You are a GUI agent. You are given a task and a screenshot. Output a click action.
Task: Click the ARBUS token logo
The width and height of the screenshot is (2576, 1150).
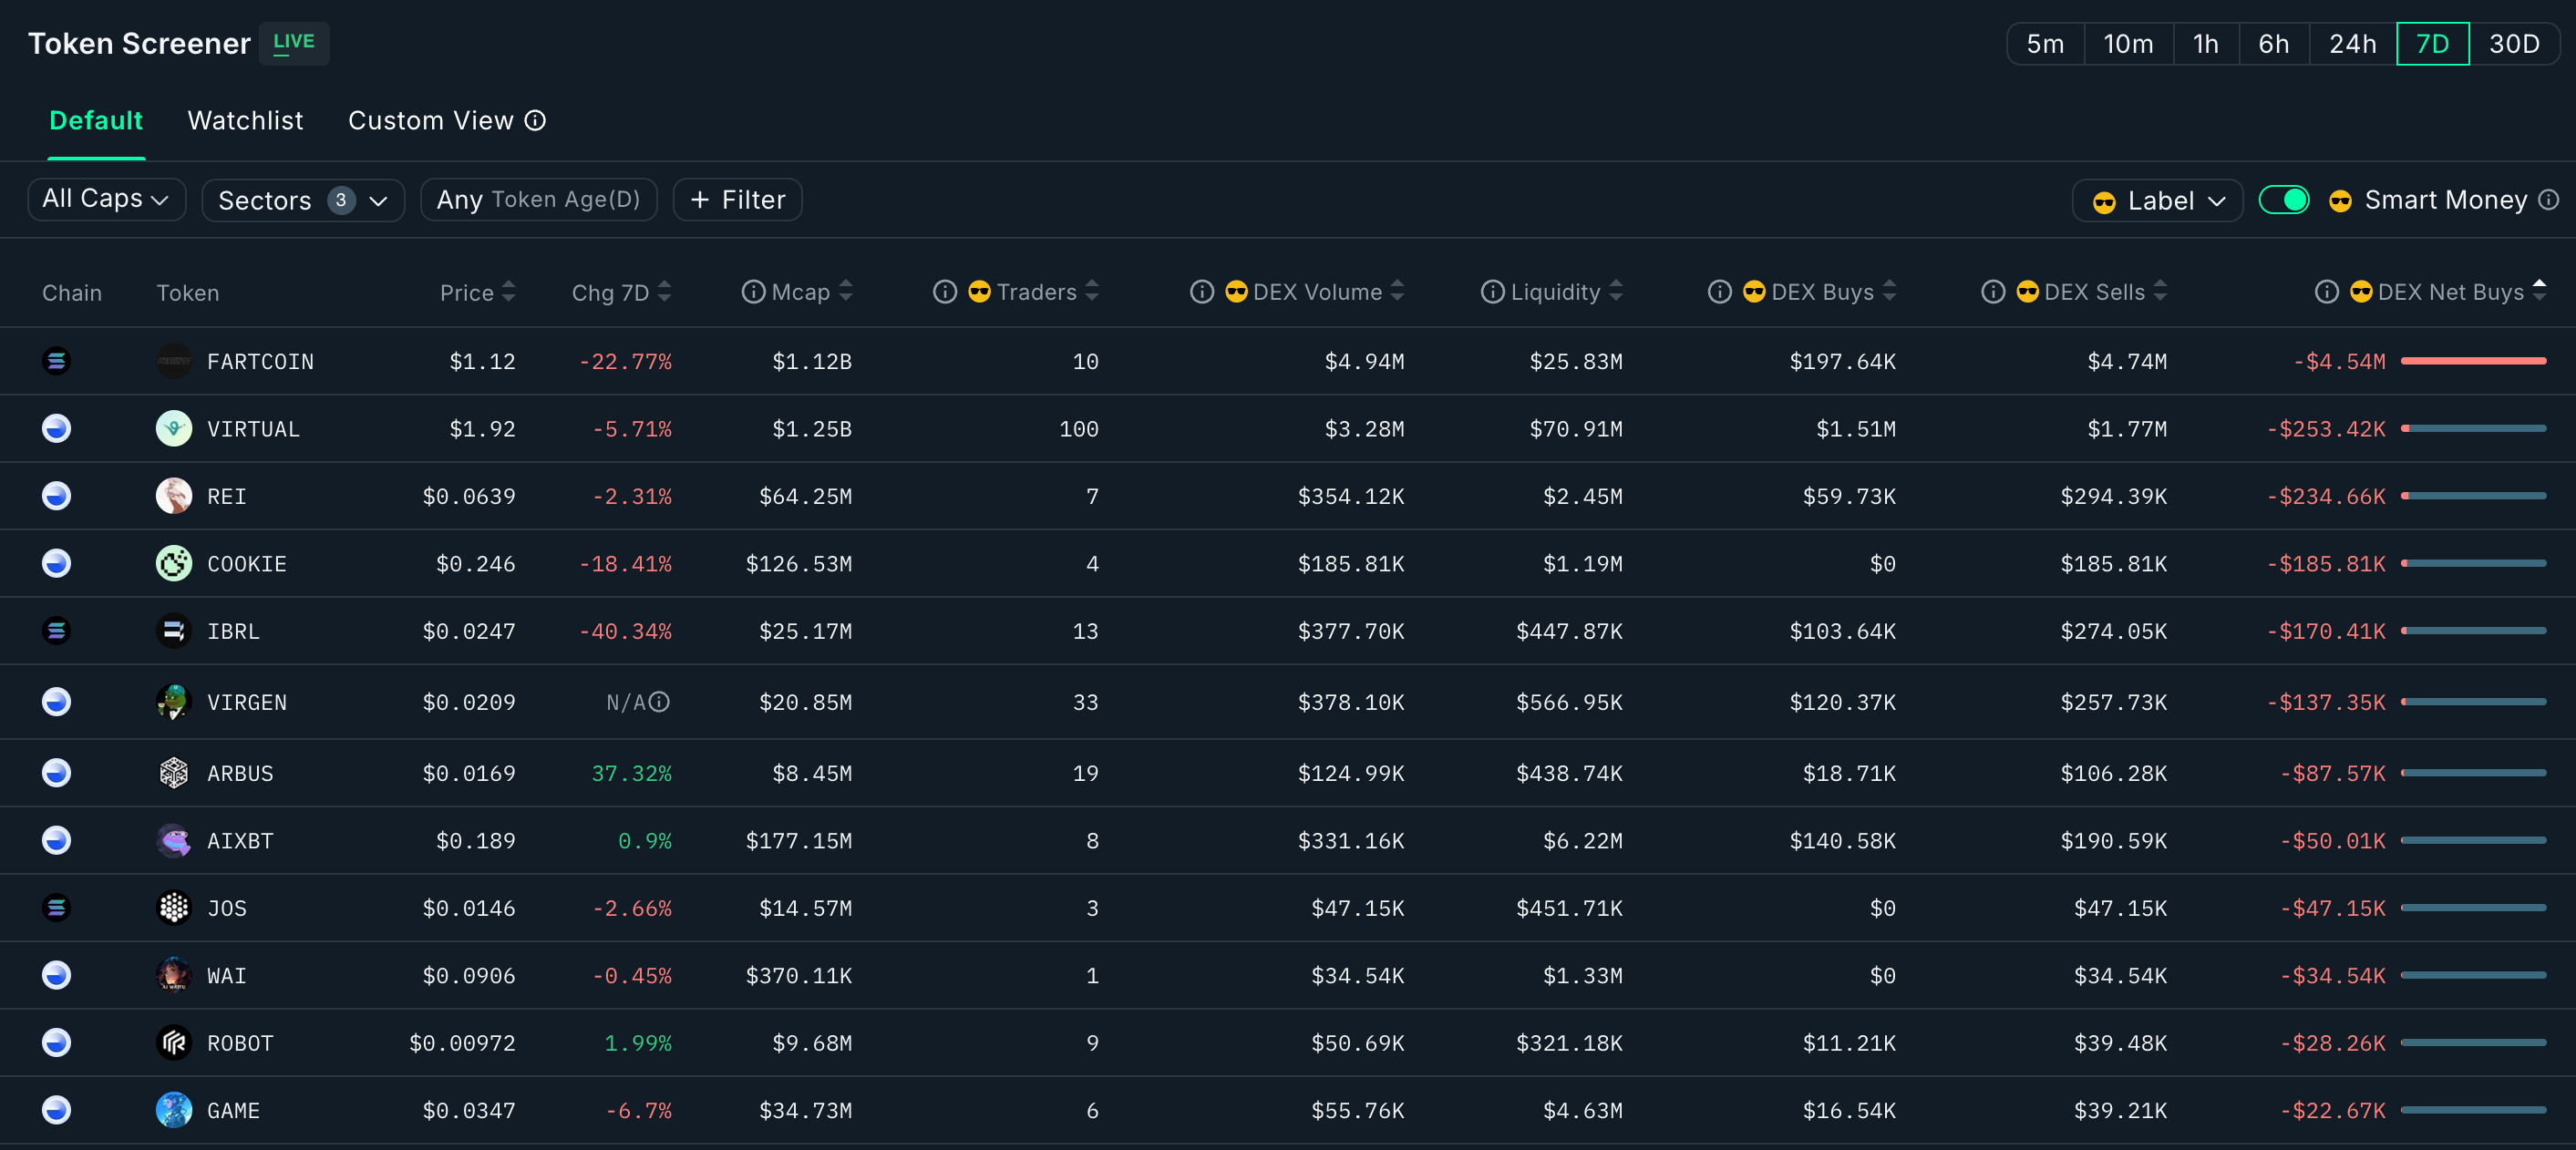pyautogui.click(x=174, y=773)
